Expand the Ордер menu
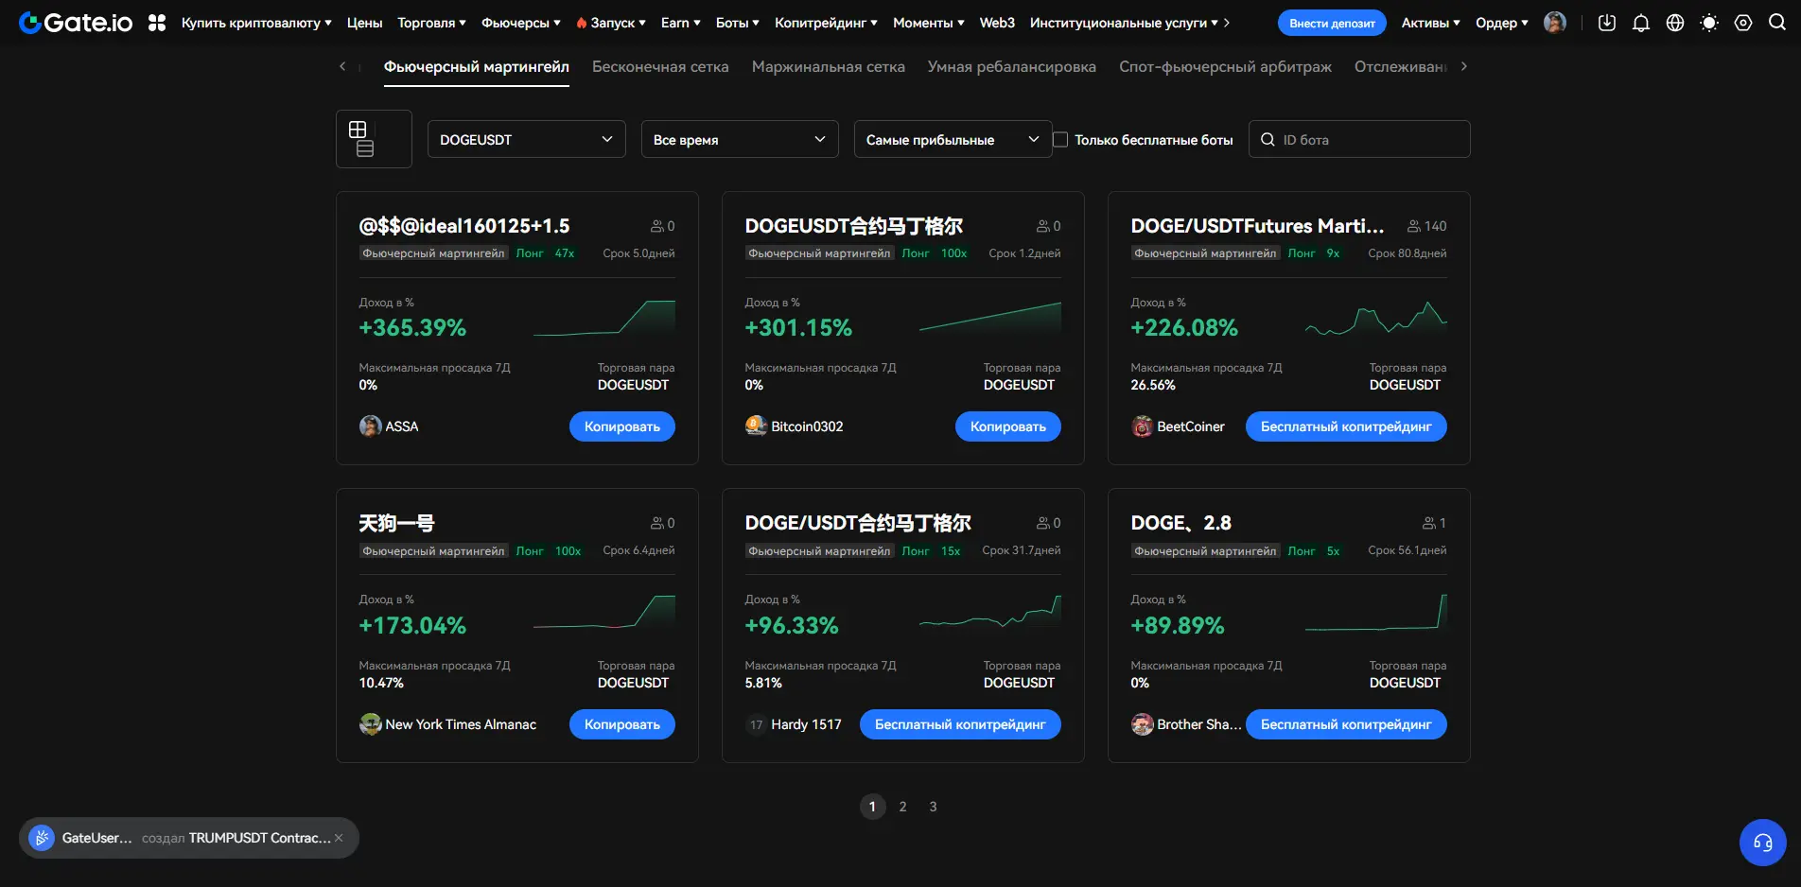The height and width of the screenshot is (887, 1801). tap(1501, 23)
